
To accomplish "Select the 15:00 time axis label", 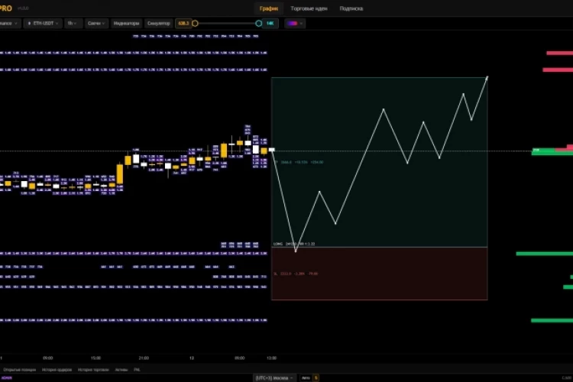I will pyautogui.click(x=95, y=358).
